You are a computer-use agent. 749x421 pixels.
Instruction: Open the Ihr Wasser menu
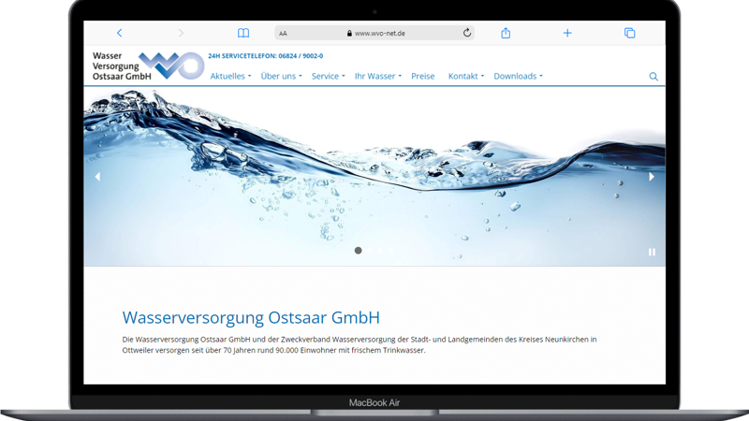(377, 76)
